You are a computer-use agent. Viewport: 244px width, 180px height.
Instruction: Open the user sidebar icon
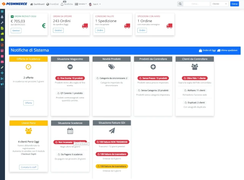click(2, 17)
